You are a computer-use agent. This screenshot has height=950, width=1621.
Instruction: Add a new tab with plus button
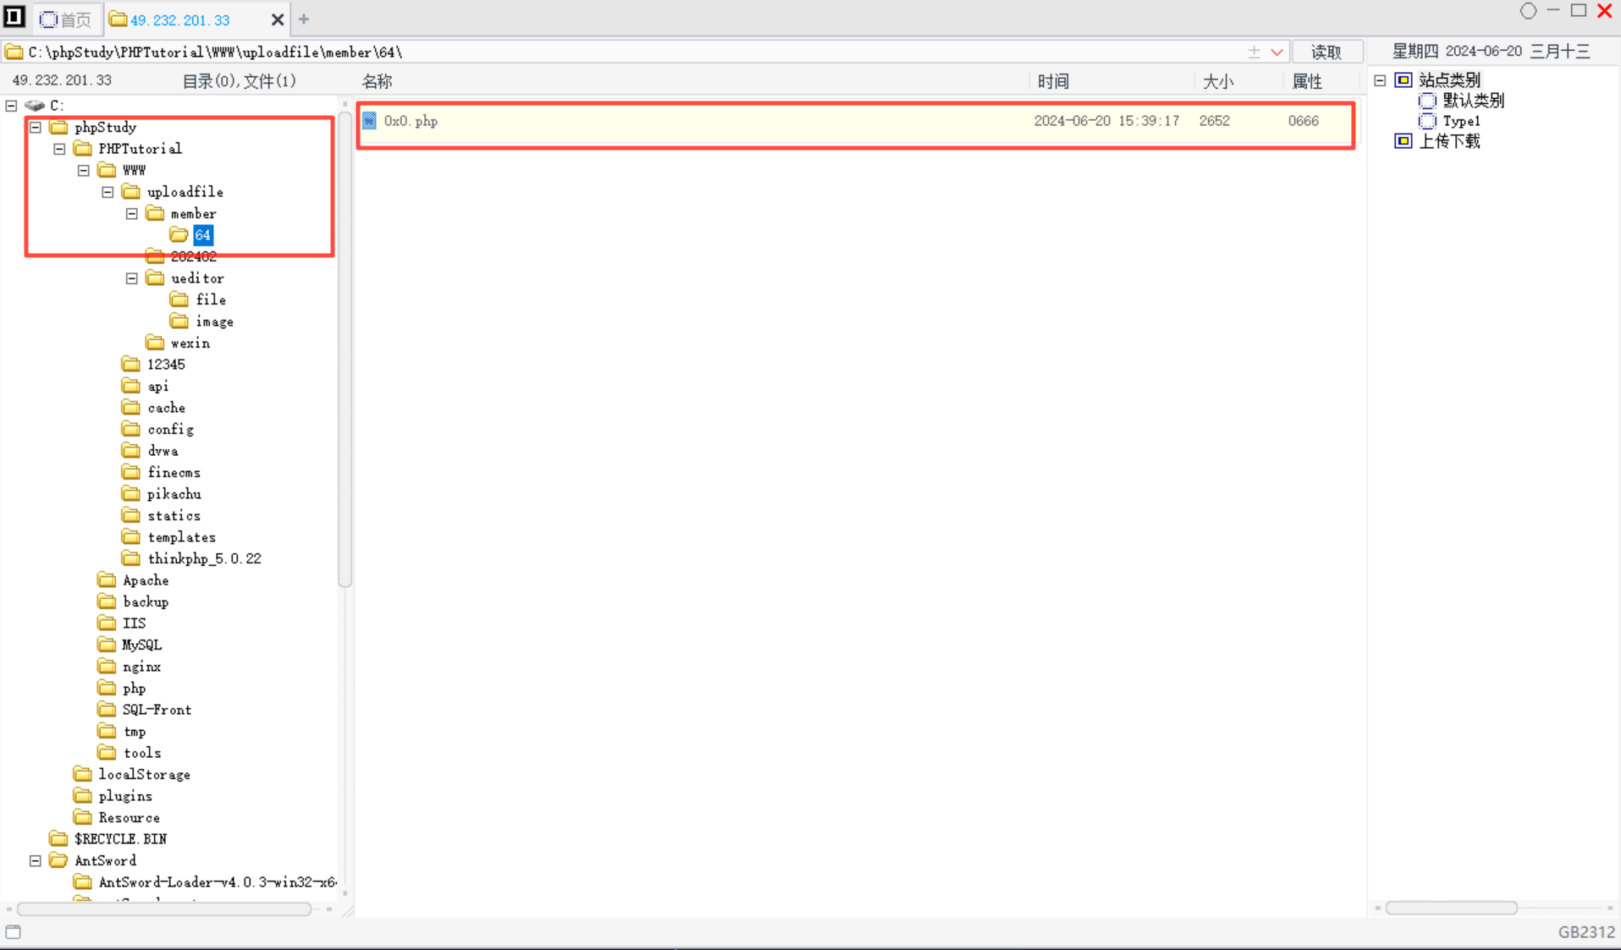tap(304, 19)
